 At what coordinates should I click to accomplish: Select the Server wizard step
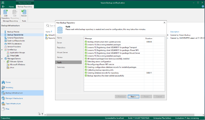(59, 43)
